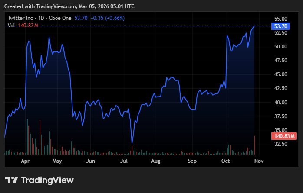Click the +0.35 (+0.66%) change value
This screenshot has width=303, height=193.
click(106, 19)
